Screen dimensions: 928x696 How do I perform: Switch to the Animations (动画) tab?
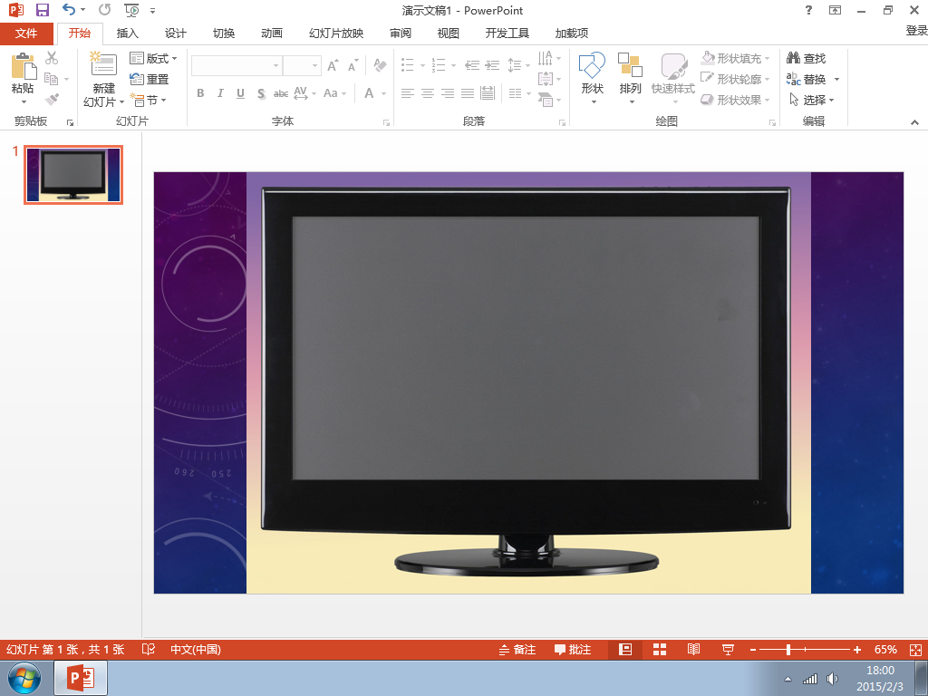(x=272, y=34)
